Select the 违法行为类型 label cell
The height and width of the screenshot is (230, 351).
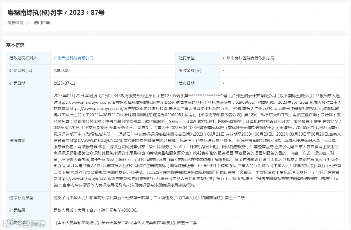(28, 198)
